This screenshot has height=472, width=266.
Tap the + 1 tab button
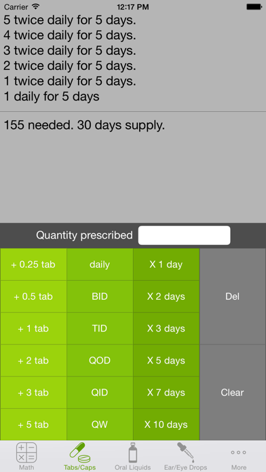point(33,328)
